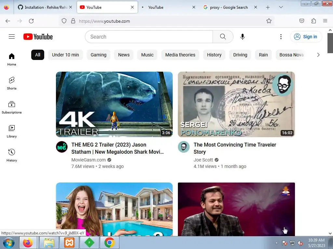The width and height of the screenshot is (333, 249).
Task: Open the Windows Start menu
Action: (x=9, y=243)
